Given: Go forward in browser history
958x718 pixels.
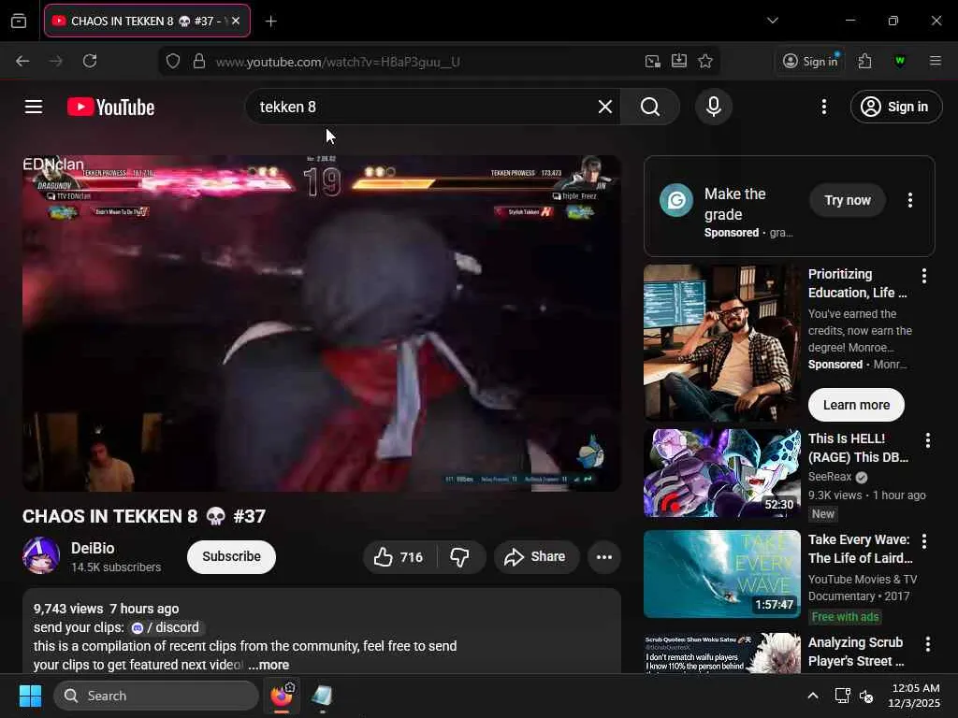Looking at the screenshot, I should (x=55, y=61).
